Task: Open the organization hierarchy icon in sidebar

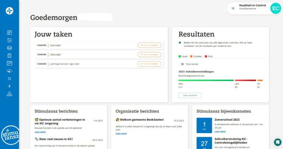Action: (x=10, y=94)
